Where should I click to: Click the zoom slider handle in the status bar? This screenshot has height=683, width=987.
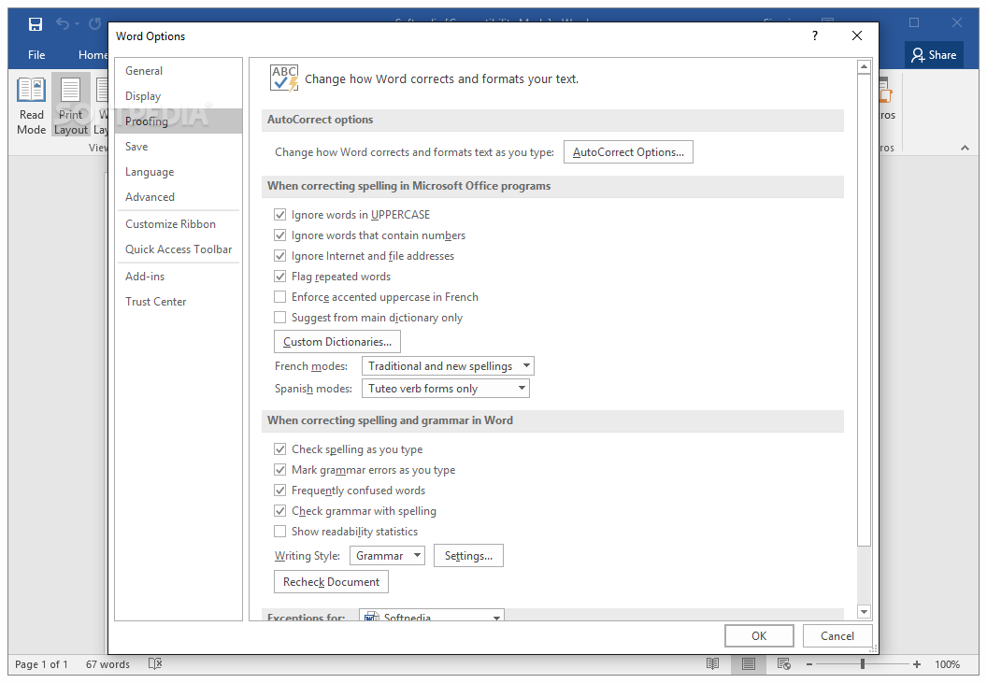863,664
